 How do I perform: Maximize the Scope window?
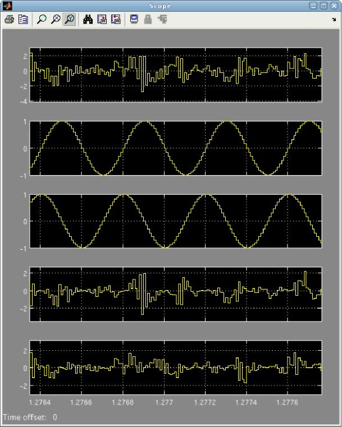click(x=323, y=6)
